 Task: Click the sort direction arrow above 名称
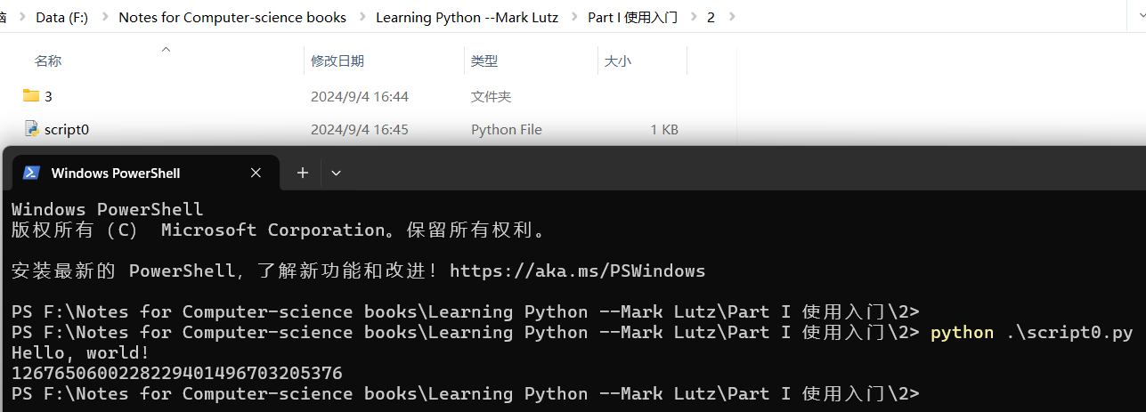click(x=166, y=49)
